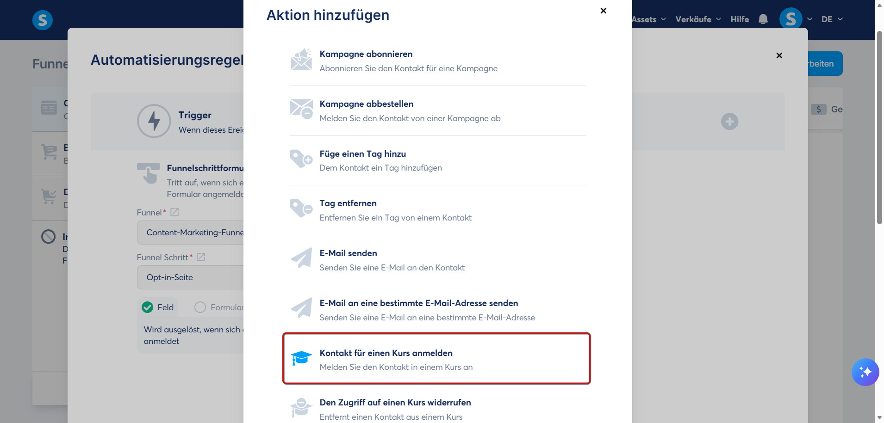Open the Opt-in-Seite funnel step dropdown
Viewport: 884px width, 423px height.
tap(190, 277)
